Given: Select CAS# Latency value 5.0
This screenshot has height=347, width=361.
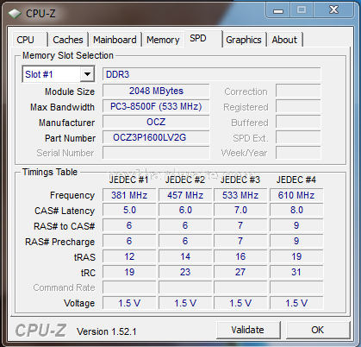Looking at the screenshot, I should tap(129, 210).
